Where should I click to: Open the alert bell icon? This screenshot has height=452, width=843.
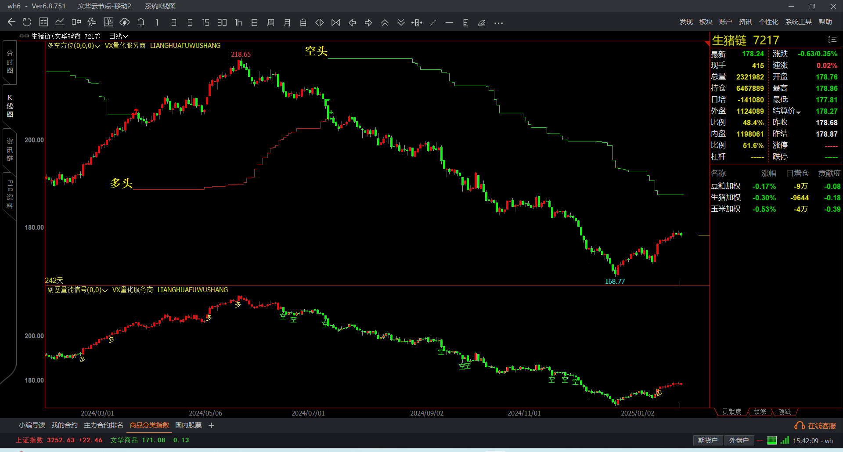point(141,22)
